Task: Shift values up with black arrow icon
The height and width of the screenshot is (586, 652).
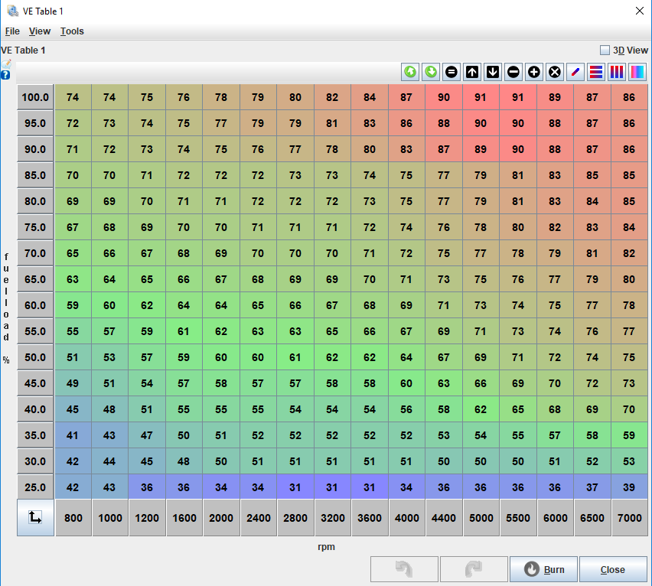Action: point(471,71)
